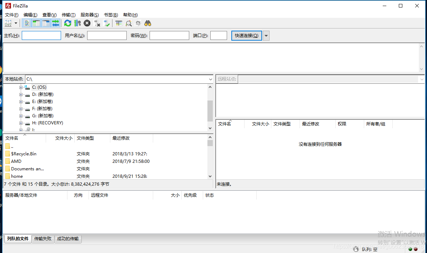Click the green activity indicator light
This screenshot has width=427, height=253.
[x=410, y=249]
